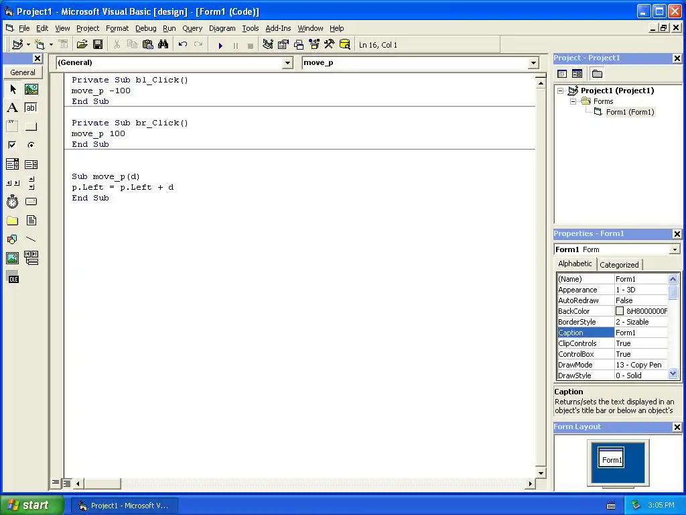Click View Code in Project panel
Viewport: 686px width, 515px height.
click(x=562, y=74)
